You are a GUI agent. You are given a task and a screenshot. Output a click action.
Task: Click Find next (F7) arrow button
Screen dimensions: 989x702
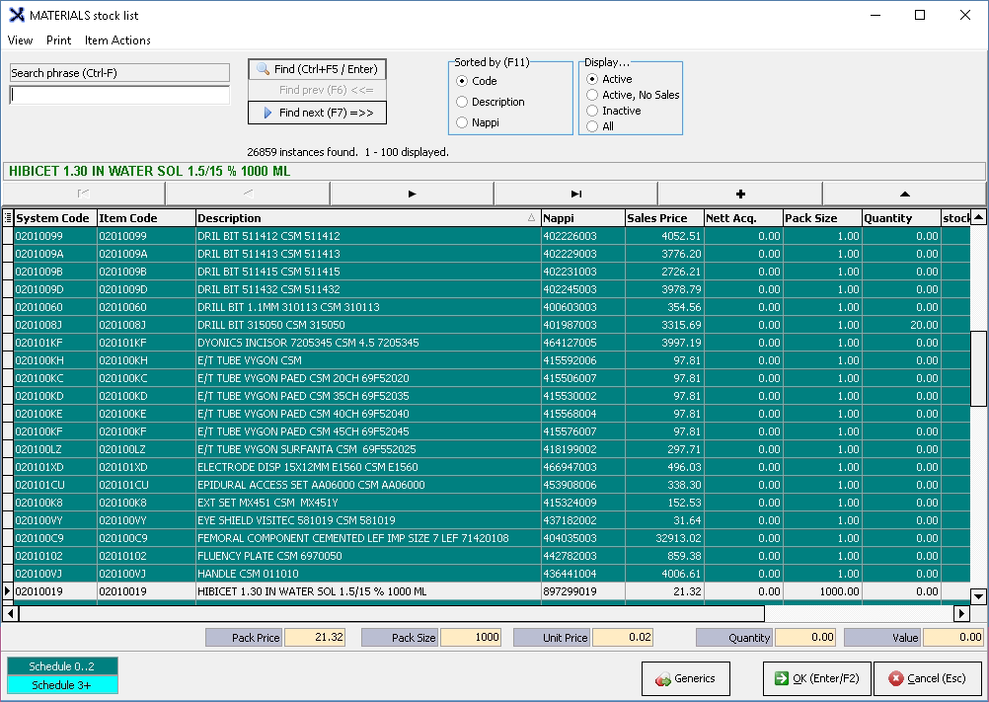tap(317, 113)
